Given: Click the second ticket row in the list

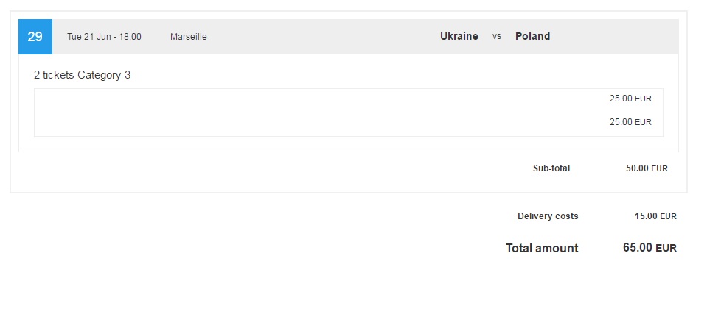Looking at the screenshot, I should point(349,122).
